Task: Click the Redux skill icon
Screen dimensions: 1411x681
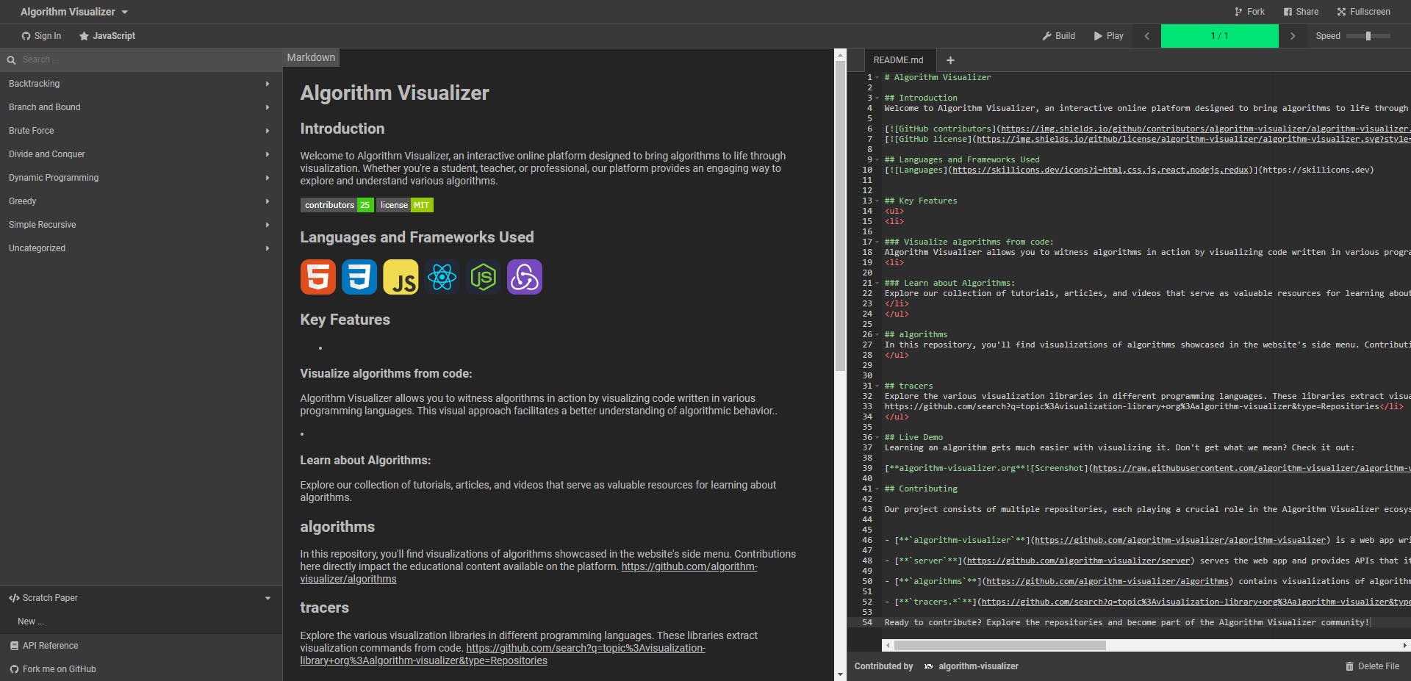Action: [524, 277]
